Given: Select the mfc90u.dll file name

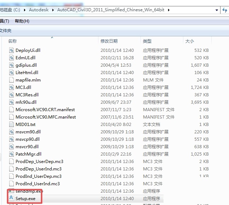Looking at the screenshot, I should [26, 102].
